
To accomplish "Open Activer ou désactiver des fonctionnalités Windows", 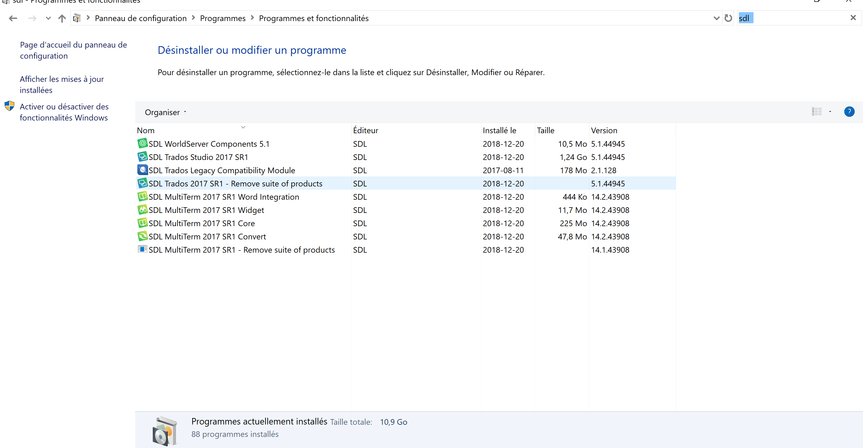I will (x=64, y=112).
